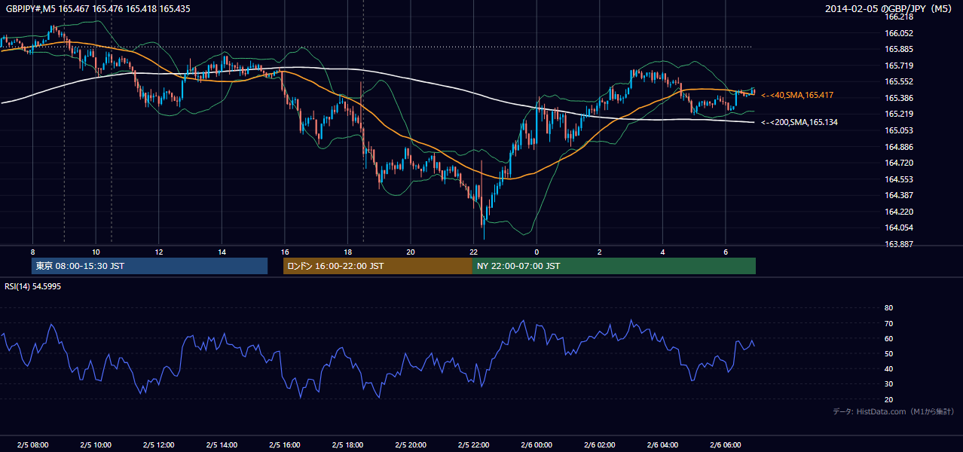Click the 2/5 08:00 time label

click(x=32, y=445)
